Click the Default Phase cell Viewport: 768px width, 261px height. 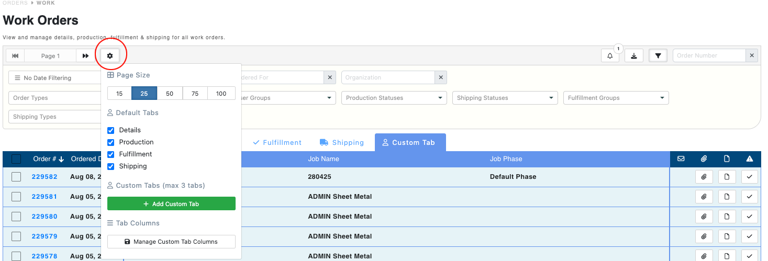[513, 177]
